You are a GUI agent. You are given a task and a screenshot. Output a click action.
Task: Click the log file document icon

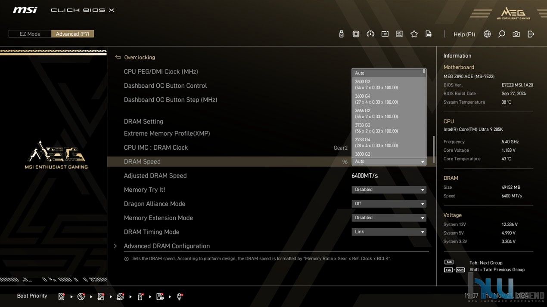[429, 34]
